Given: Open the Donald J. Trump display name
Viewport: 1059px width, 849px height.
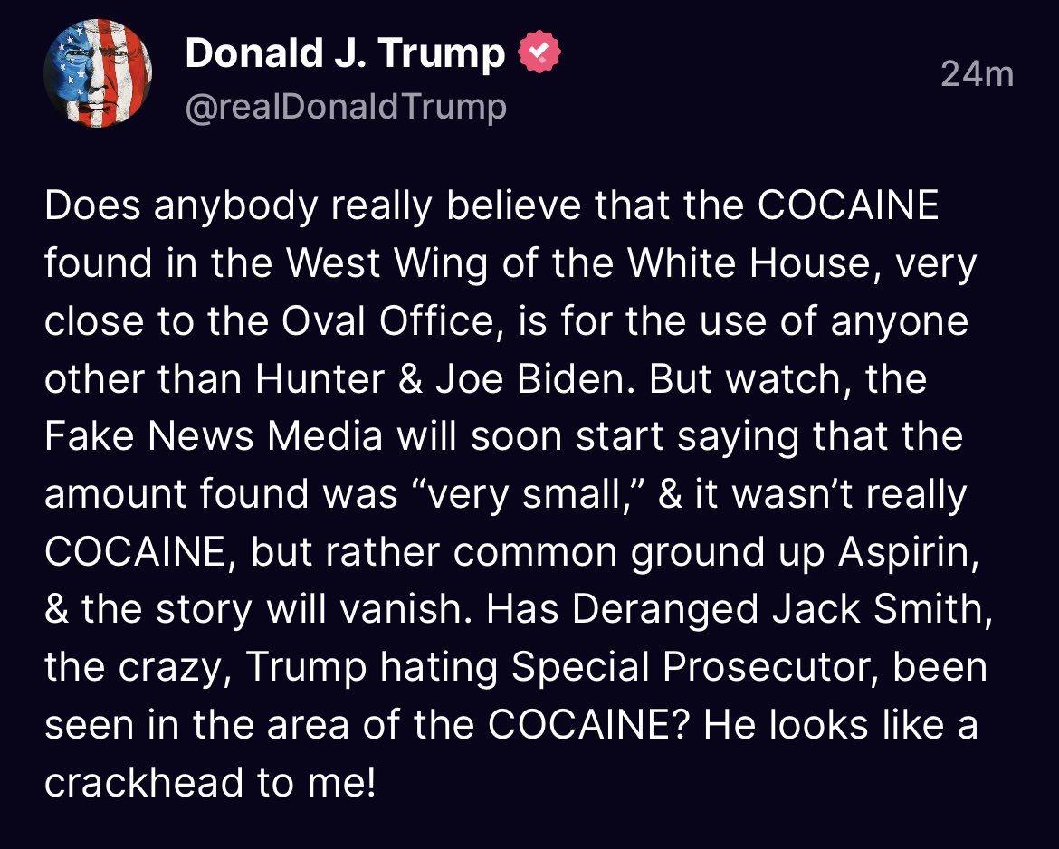Looking at the screenshot, I should pyautogui.click(x=345, y=54).
